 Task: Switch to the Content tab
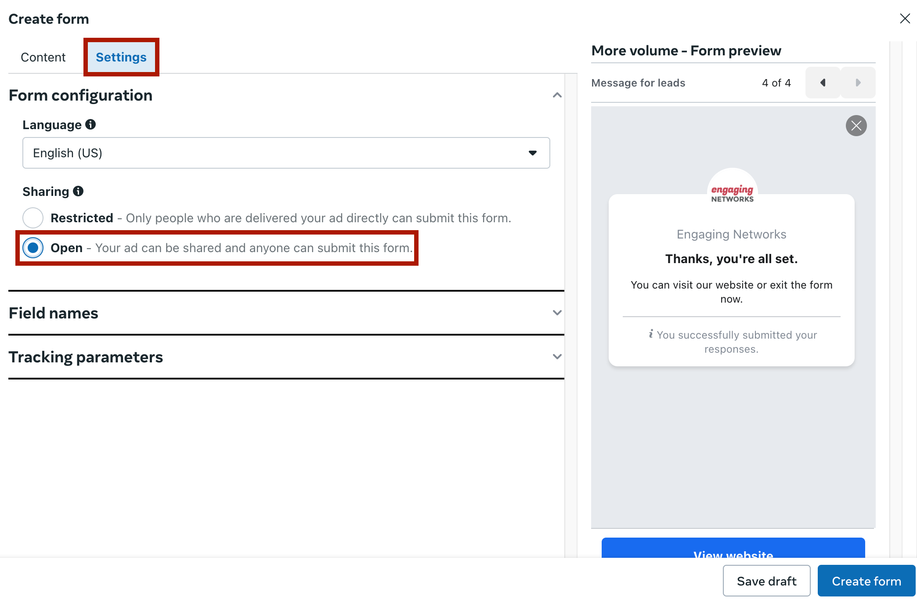coord(43,57)
